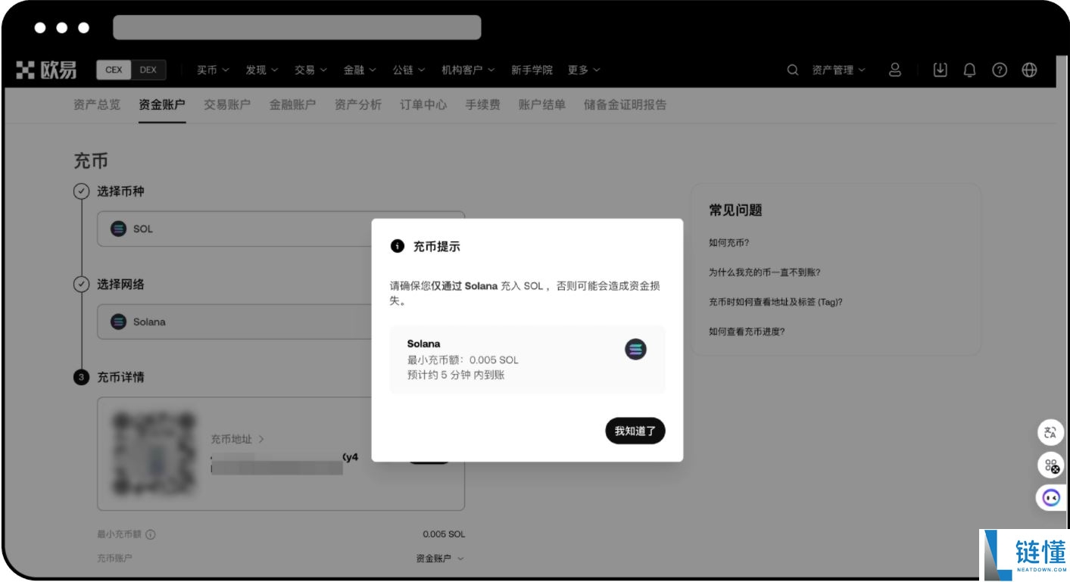Switch to the 资金账户 tab
Screen dimensions: 1070x582
point(162,104)
